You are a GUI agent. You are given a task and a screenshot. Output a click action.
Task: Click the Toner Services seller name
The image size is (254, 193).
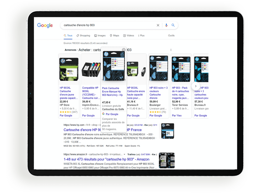click(x=180, y=105)
